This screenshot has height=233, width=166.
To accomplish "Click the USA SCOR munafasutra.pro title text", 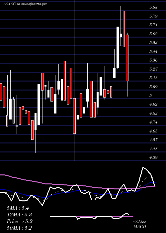I will click(25, 4).
